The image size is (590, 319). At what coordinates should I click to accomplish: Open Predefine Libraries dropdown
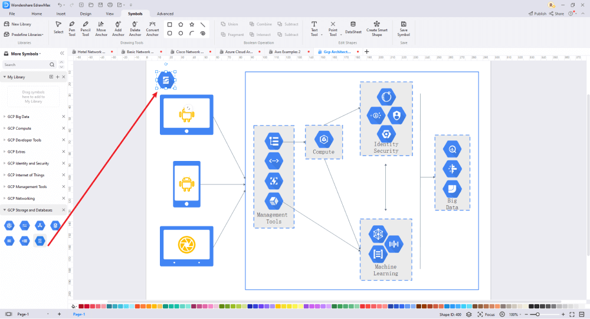click(24, 35)
